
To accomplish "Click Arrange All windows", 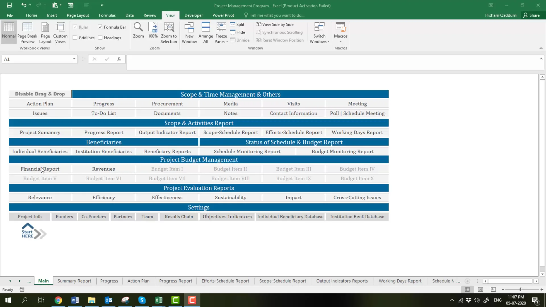I will point(206,32).
